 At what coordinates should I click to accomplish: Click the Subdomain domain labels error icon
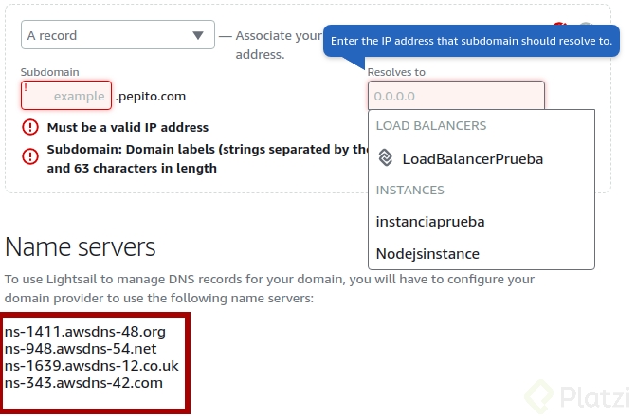pos(30,156)
